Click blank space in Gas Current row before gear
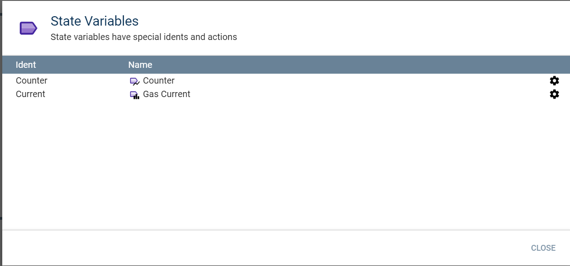 [369, 94]
